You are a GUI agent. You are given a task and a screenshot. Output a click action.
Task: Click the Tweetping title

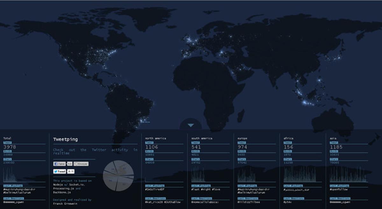(x=65, y=139)
